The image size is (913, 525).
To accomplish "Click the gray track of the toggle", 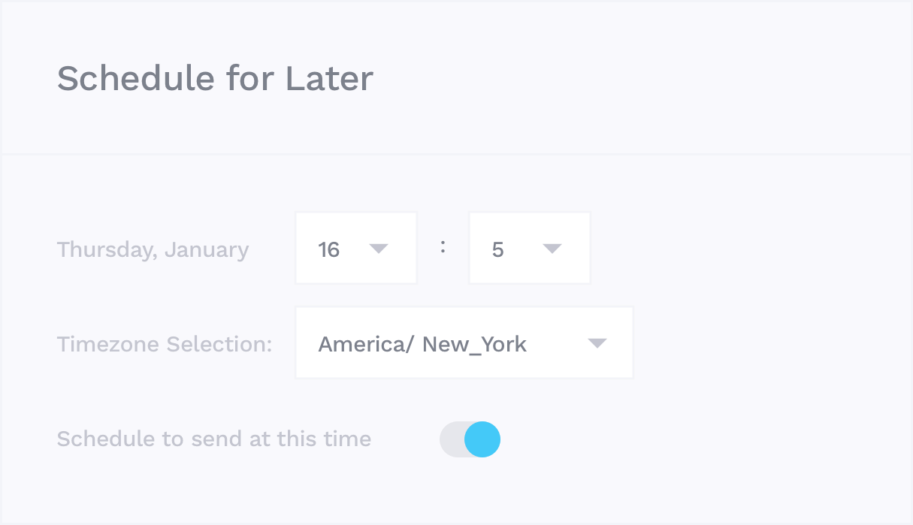I will [451, 439].
